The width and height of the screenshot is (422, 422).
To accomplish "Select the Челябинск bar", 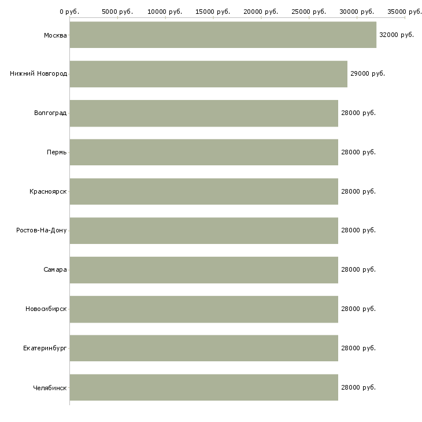I will 203,387.
